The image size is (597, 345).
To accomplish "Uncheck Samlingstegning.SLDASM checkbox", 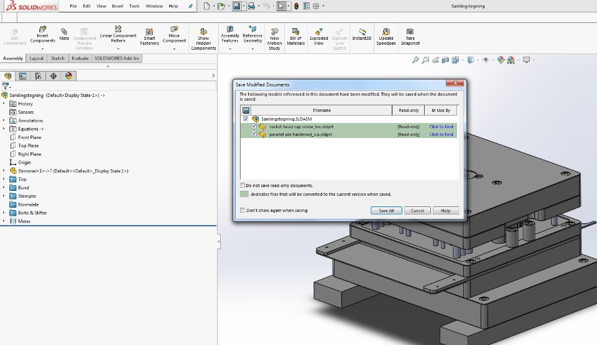I will coord(246,119).
